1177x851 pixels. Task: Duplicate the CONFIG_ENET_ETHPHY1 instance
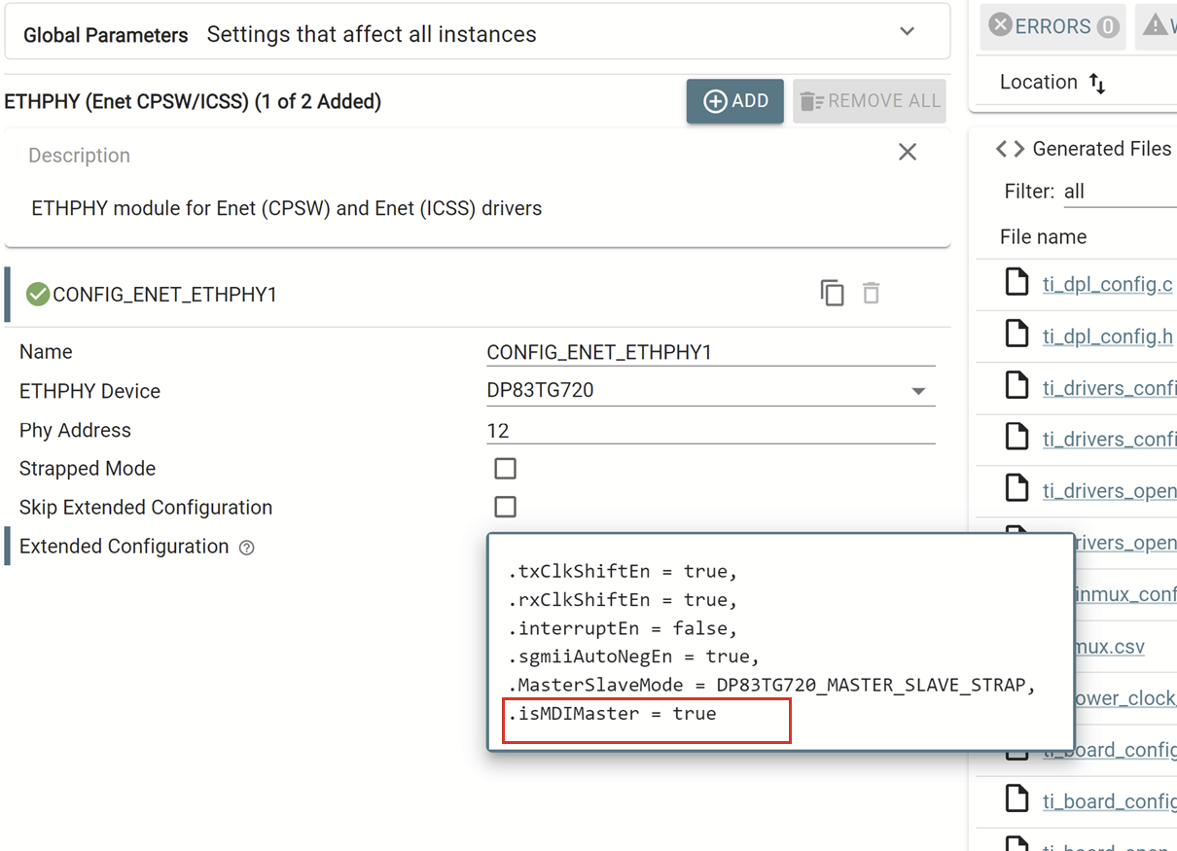coord(832,293)
